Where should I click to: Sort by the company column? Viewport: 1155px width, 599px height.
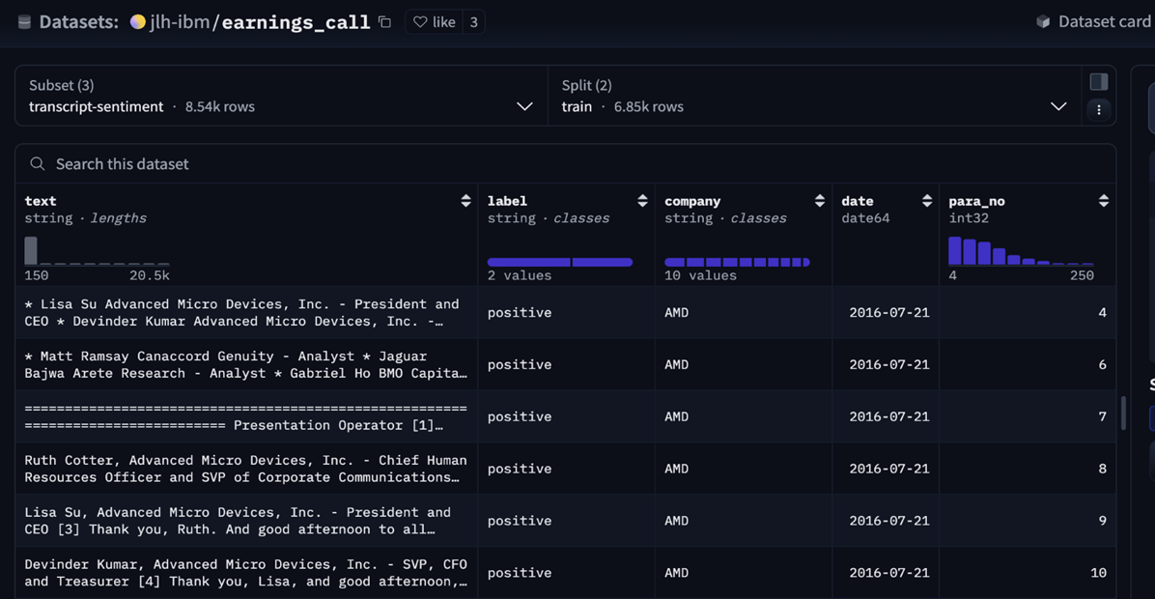click(x=819, y=201)
